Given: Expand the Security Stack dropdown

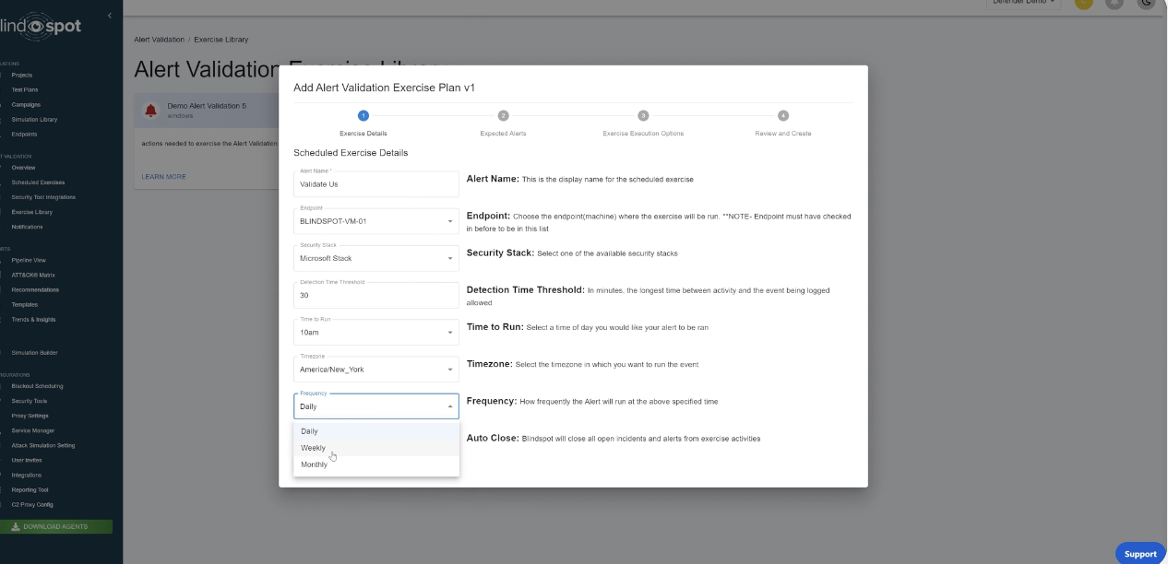Looking at the screenshot, I should [x=375, y=258].
